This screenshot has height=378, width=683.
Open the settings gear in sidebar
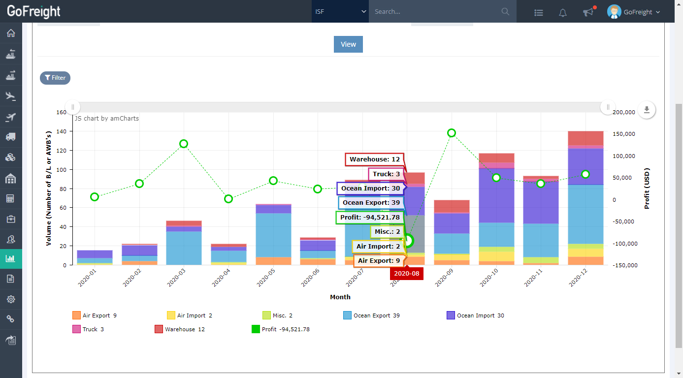tap(11, 299)
